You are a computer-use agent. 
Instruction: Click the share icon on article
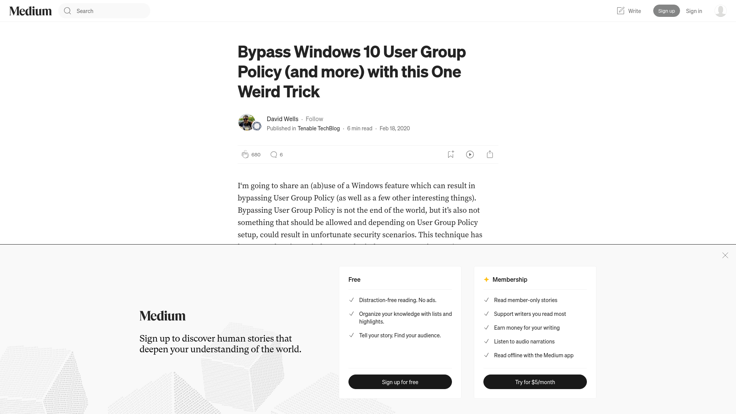coord(489,154)
